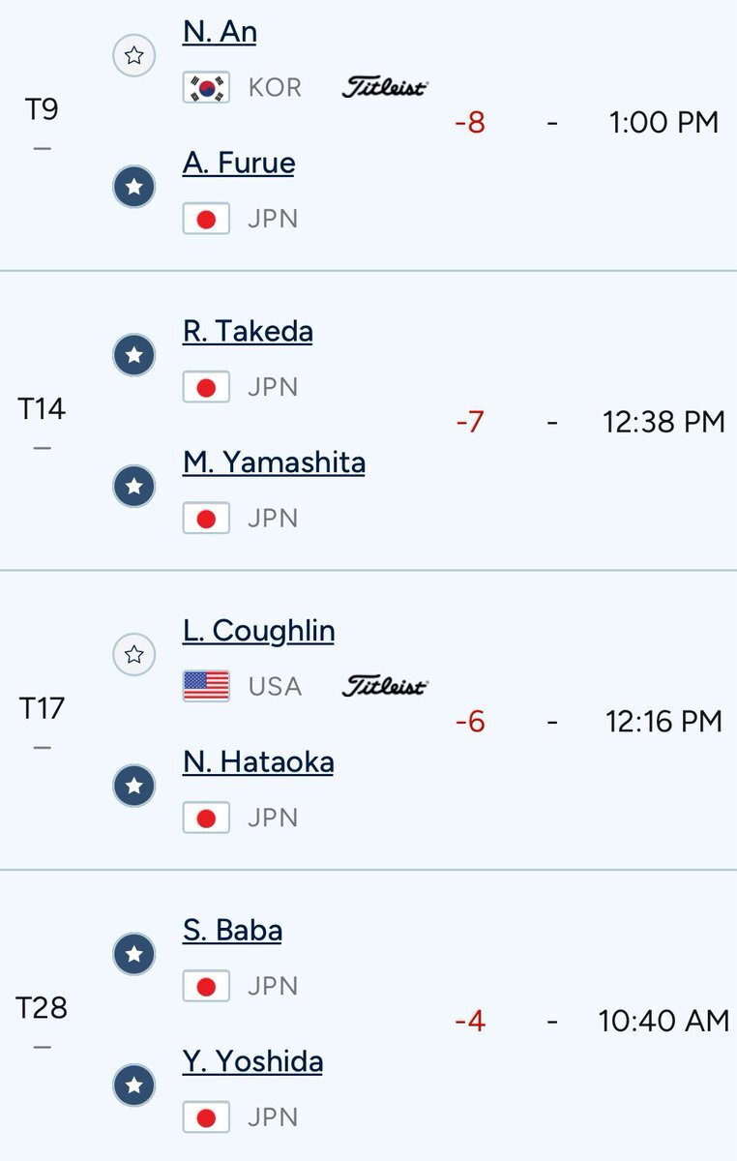The image size is (737, 1161).
Task: Click the filled star beside N. Hataoka
Action: [134, 786]
